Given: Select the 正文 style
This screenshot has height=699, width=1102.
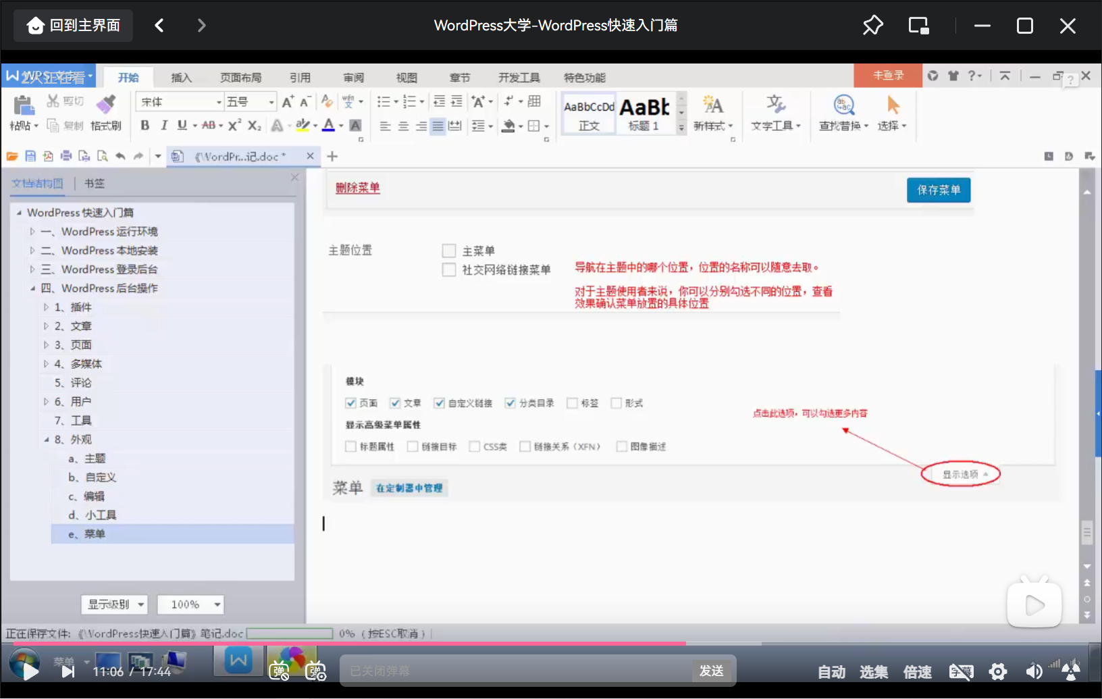Looking at the screenshot, I should click(589, 113).
